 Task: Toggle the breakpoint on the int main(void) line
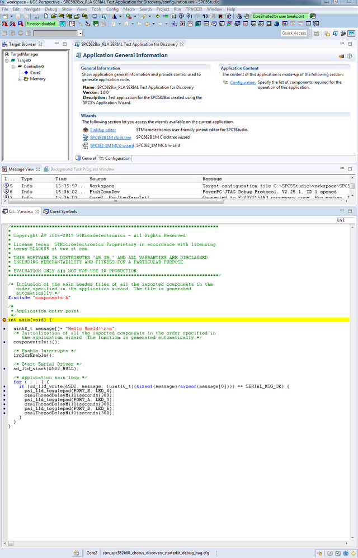(4, 320)
